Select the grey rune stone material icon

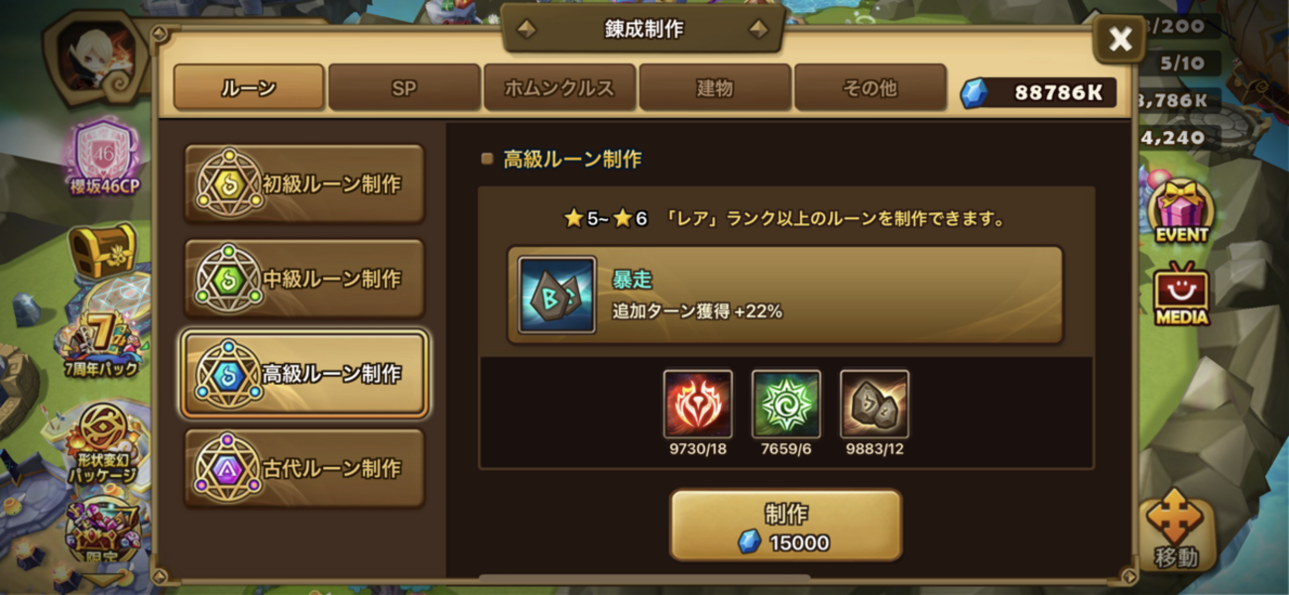point(875,405)
